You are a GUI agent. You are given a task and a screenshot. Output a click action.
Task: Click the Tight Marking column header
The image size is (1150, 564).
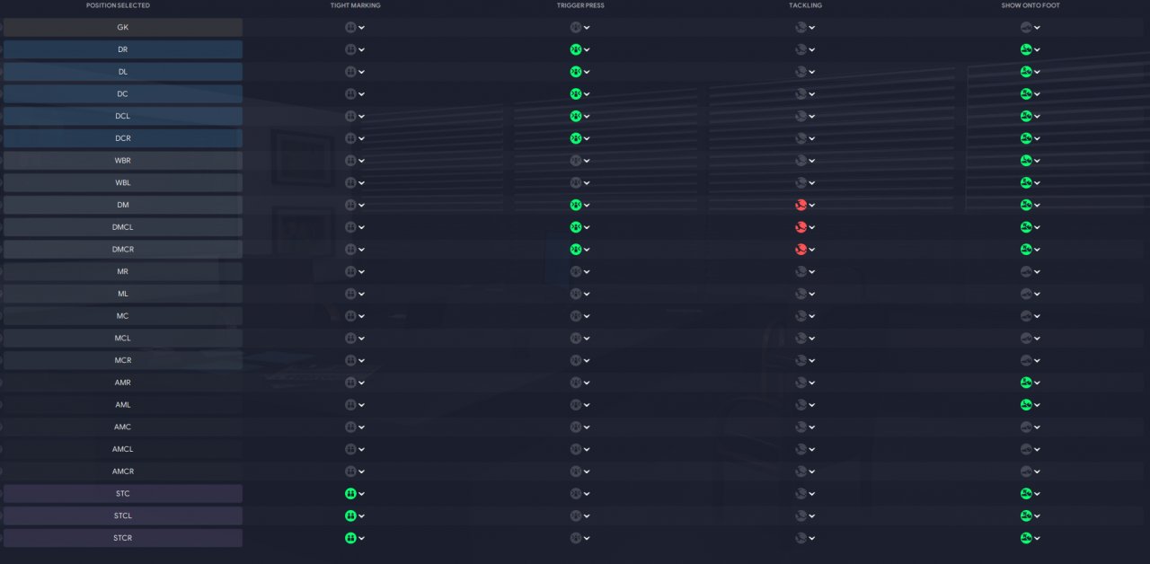(x=355, y=5)
